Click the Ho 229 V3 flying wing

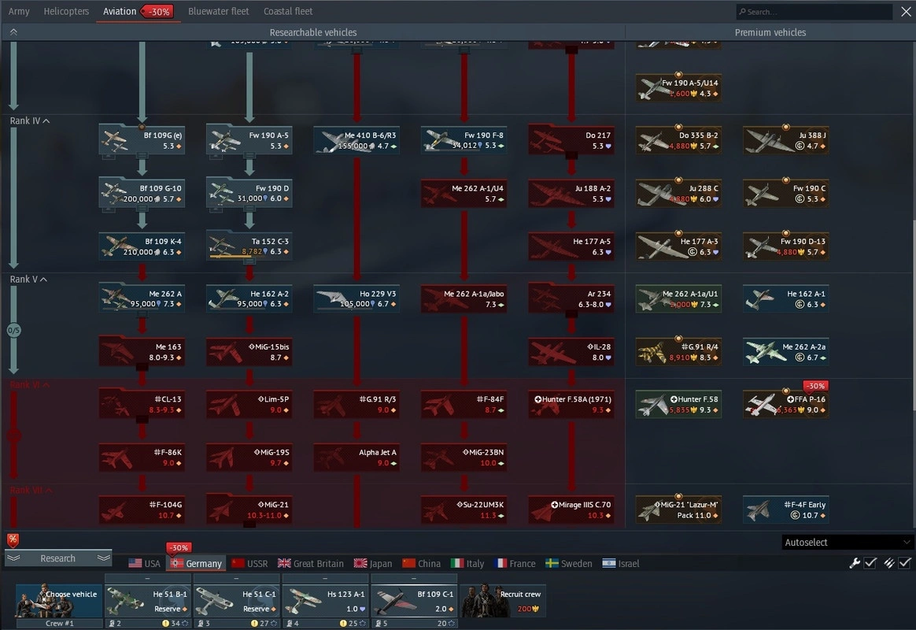coord(356,298)
